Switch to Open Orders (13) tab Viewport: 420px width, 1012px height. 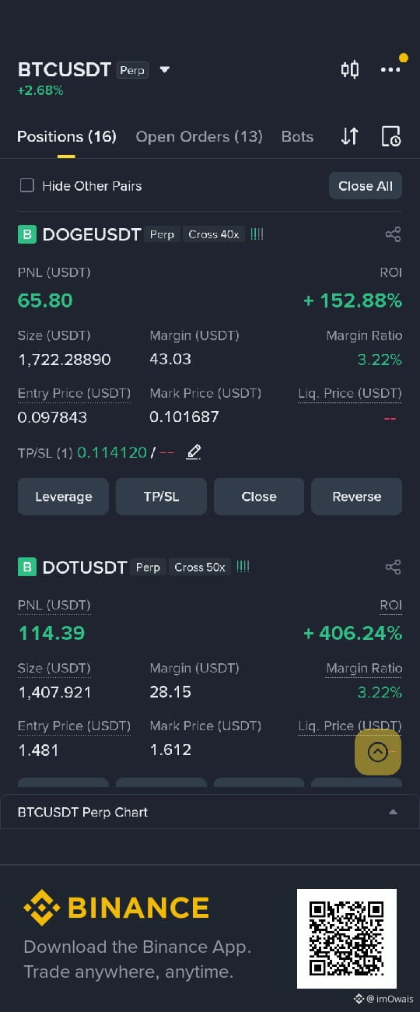[199, 136]
